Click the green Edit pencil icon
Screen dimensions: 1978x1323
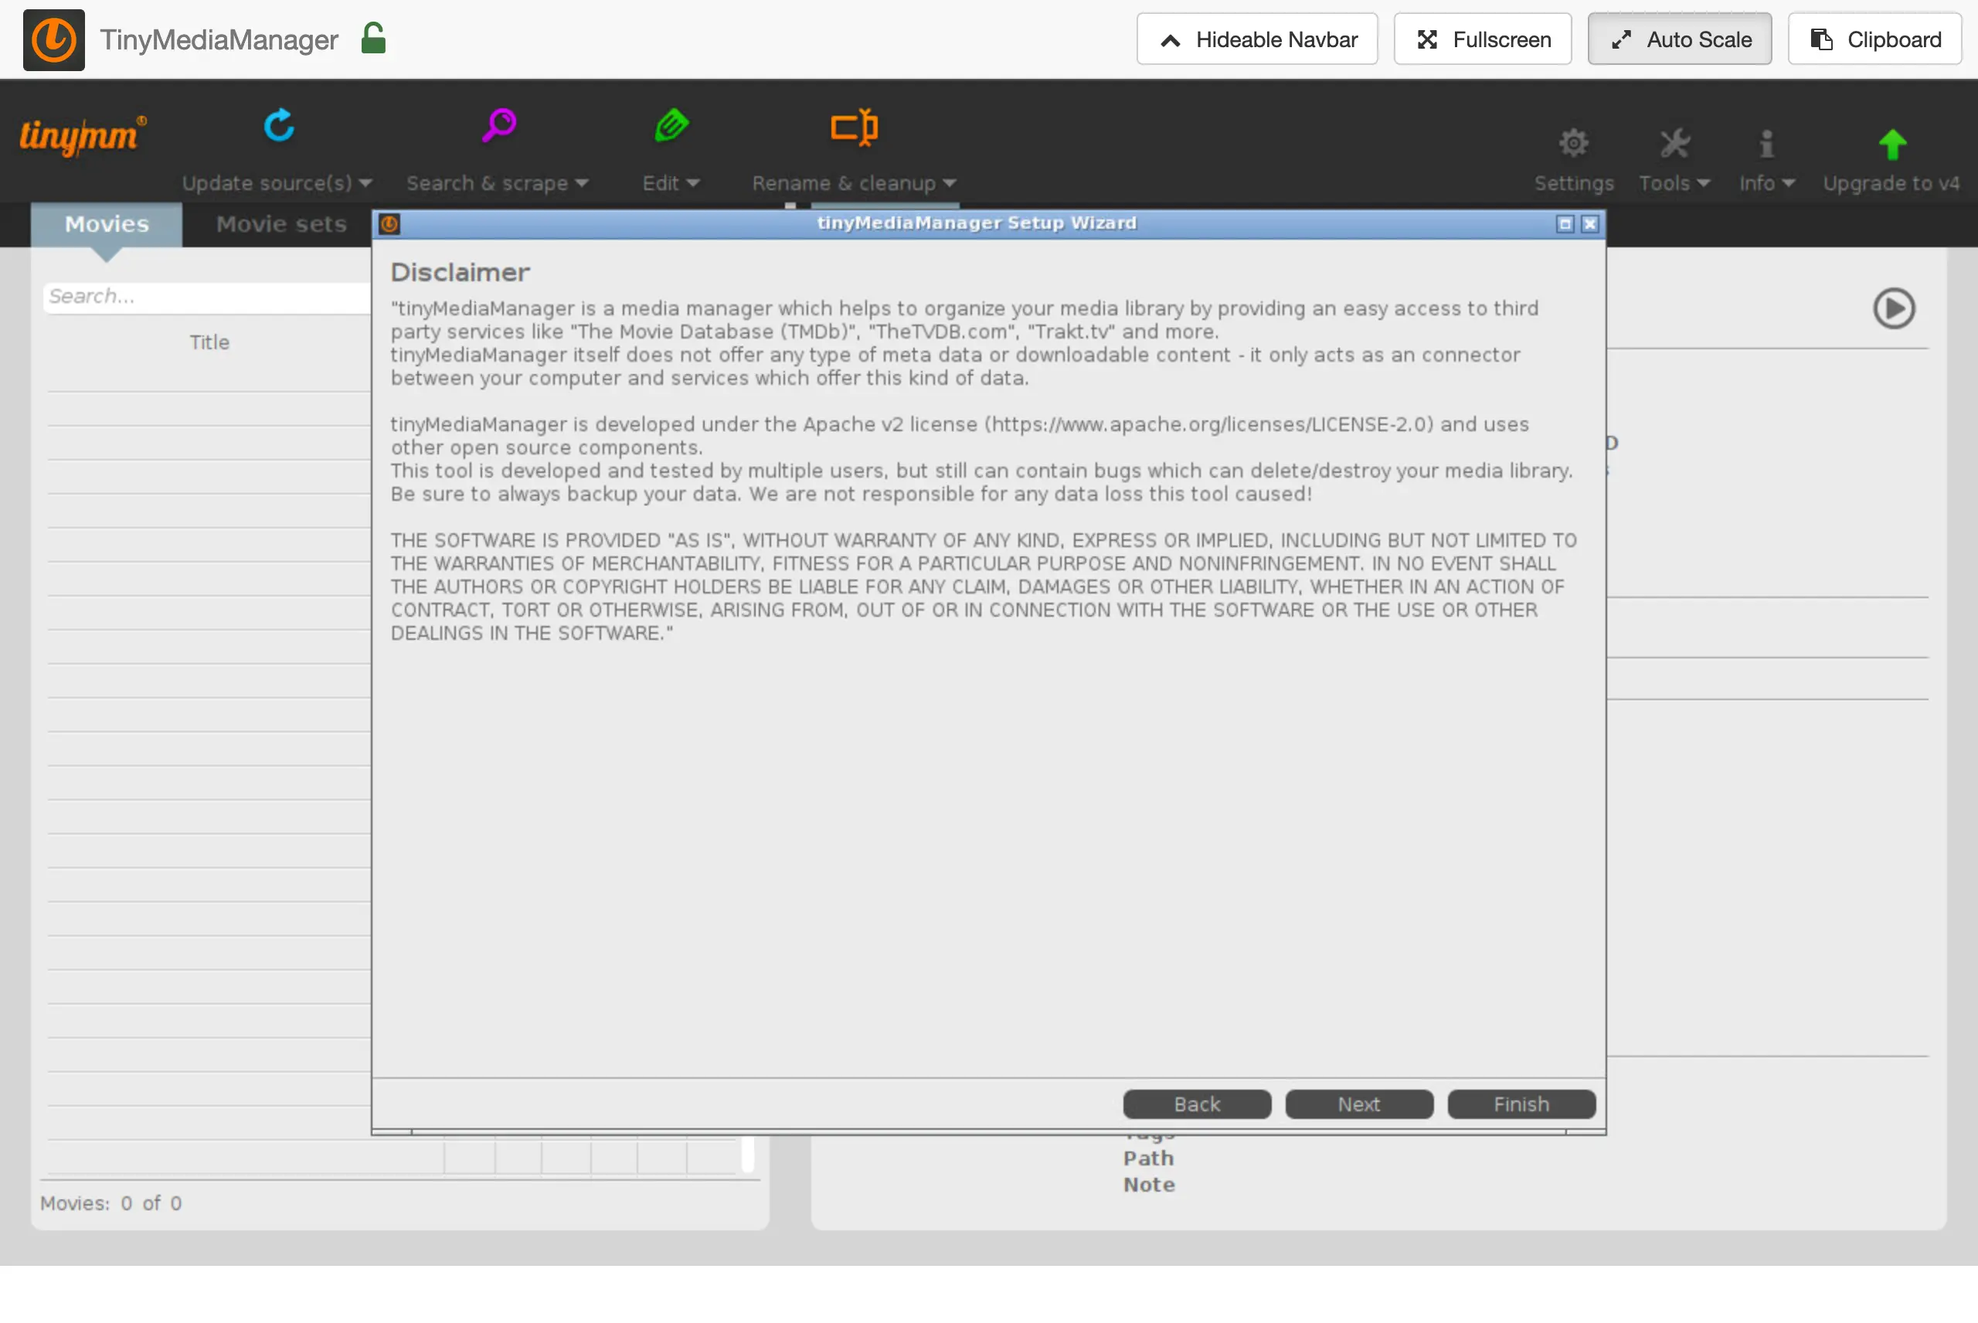(671, 126)
